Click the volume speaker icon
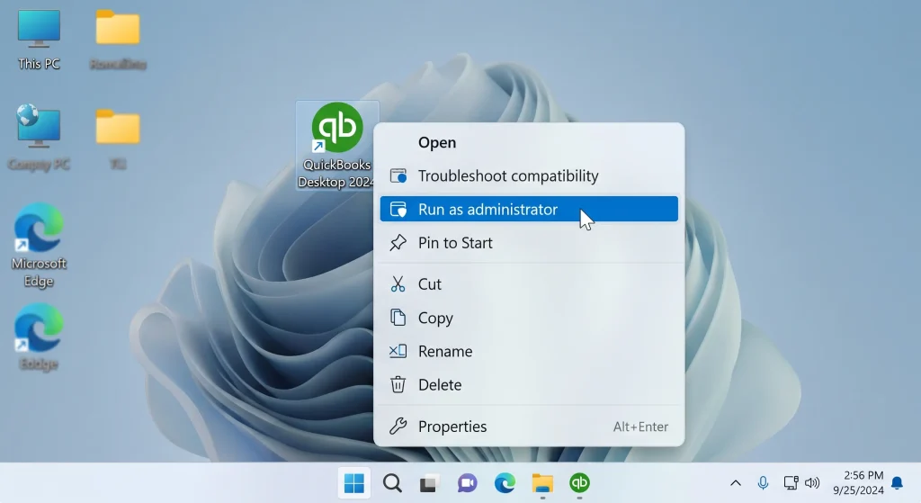The height and width of the screenshot is (503, 921). tap(812, 483)
